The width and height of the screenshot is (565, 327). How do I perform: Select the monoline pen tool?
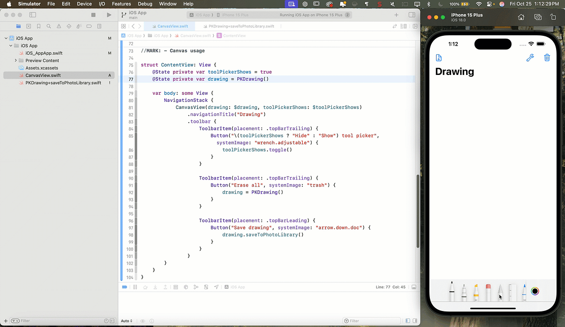pyautogui.click(x=524, y=290)
